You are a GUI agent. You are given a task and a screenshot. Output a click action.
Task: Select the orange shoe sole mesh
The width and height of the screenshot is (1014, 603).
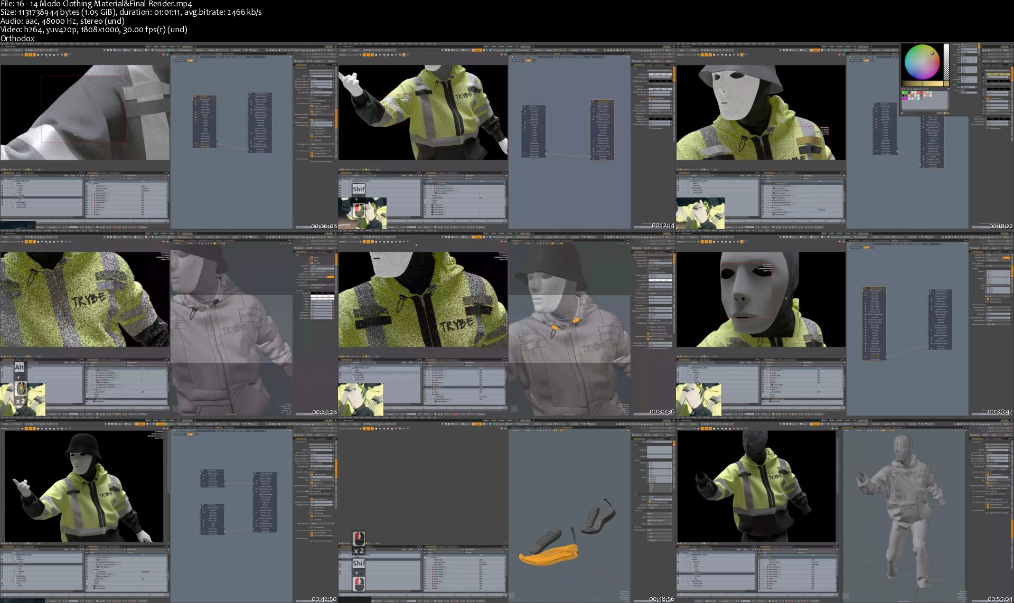548,555
